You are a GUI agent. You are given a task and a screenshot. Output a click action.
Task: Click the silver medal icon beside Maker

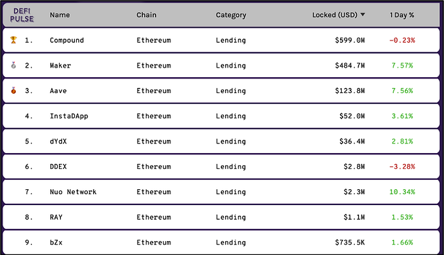13,65
